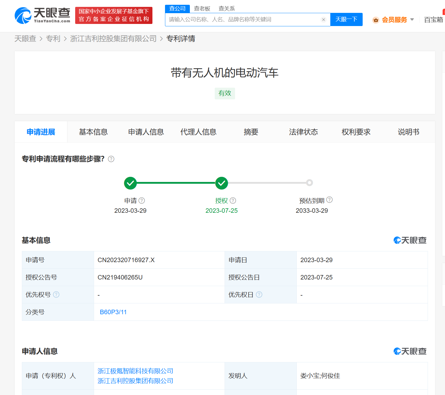
Task: Click the 申请 step green checkmark
Action: click(x=131, y=183)
